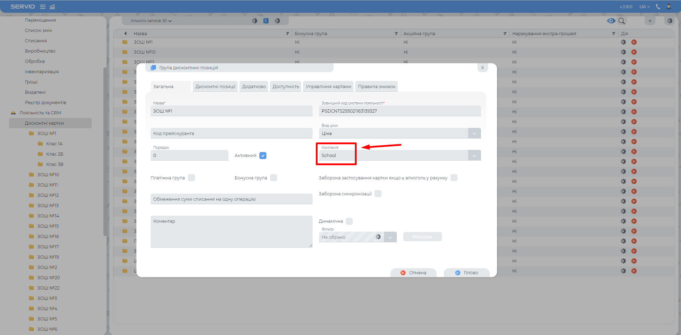Click the gear icon in Фільтр field
This screenshot has width=681, height=335.
coord(378,237)
